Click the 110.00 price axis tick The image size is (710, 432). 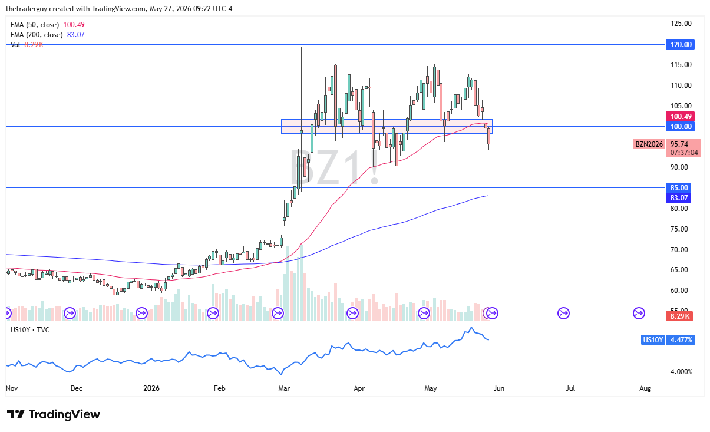tap(681, 85)
